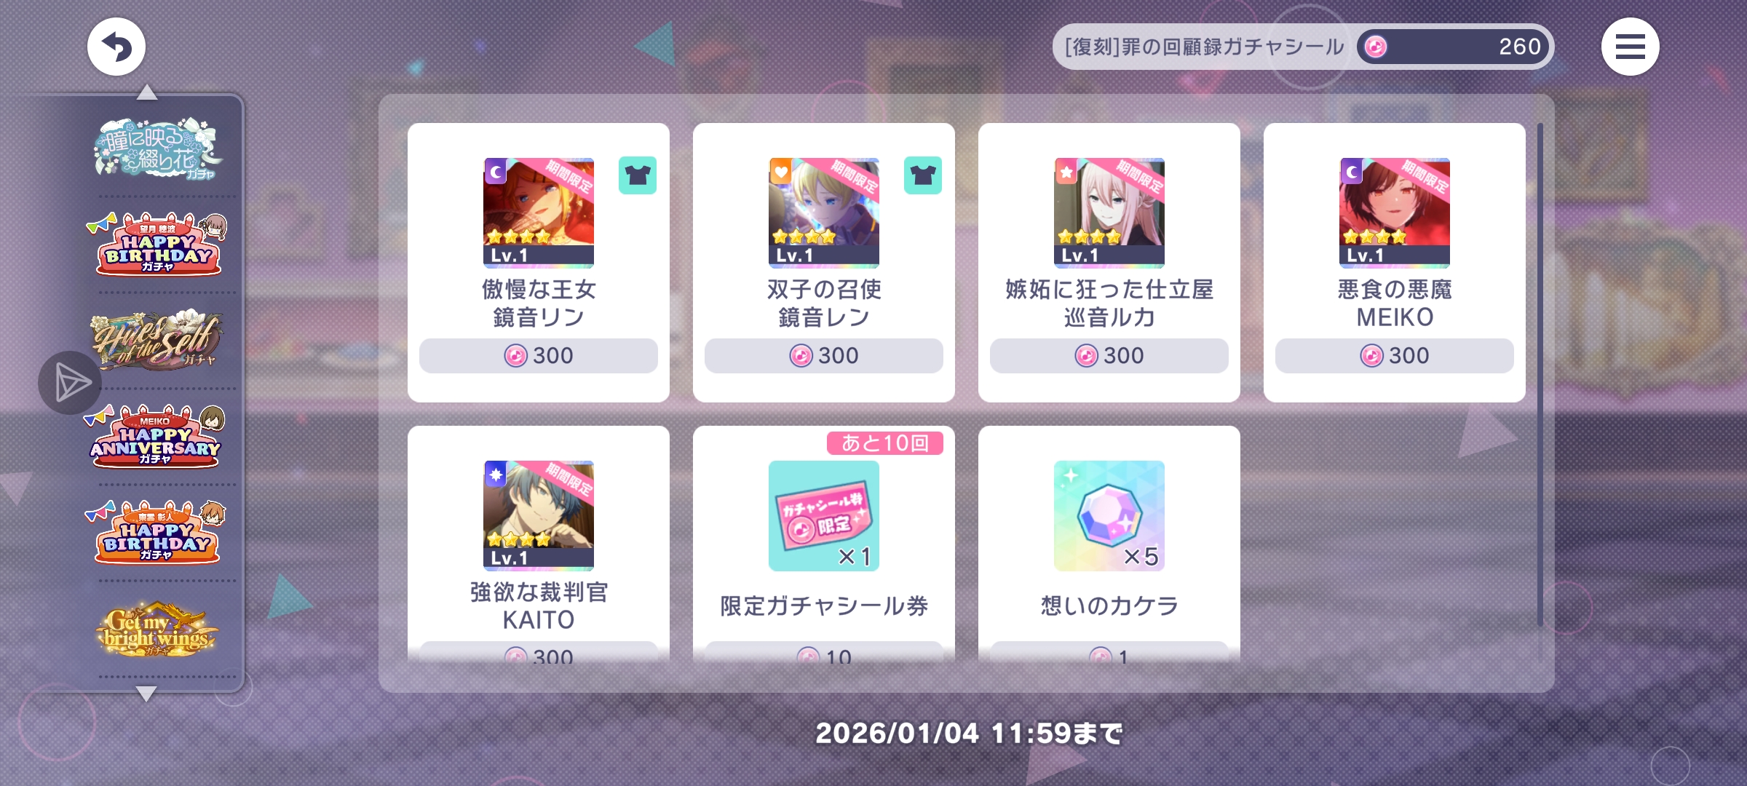Viewport: 1747px width, 786px height.
Task: Exchange 300 seals for 悪食の悪魔 MEIKO
Action: (x=1395, y=356)
